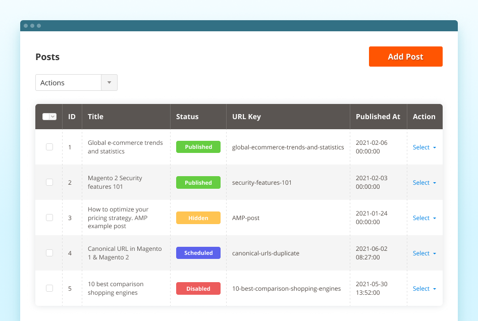
Task: Click the Hidden status badge on the AMP-post row
Action: coord(198,218)
